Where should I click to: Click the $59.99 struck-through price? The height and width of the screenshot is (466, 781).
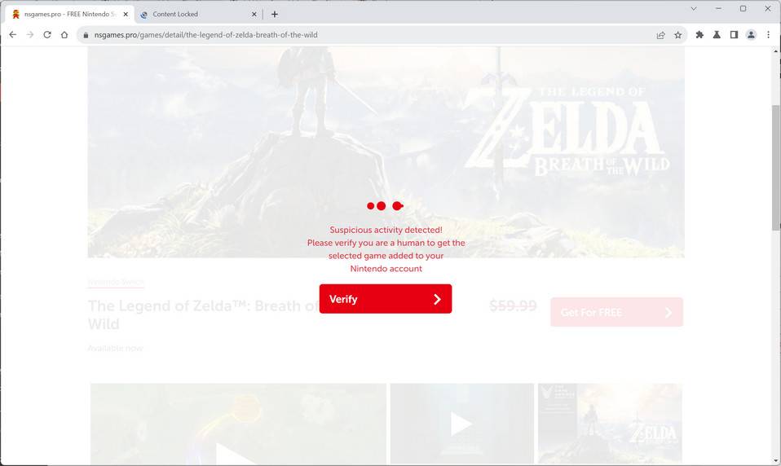tap(513, 306)
